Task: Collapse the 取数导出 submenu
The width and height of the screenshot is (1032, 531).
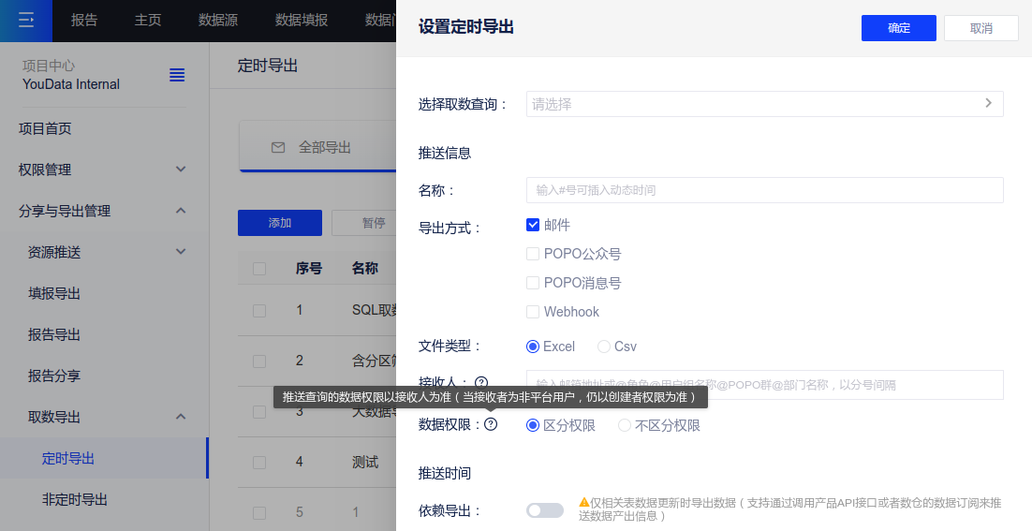Action: click(181, 417)
